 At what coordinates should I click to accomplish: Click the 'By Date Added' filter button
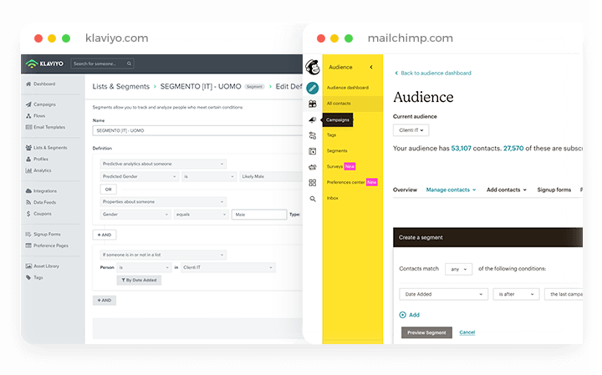coord(139,281)
